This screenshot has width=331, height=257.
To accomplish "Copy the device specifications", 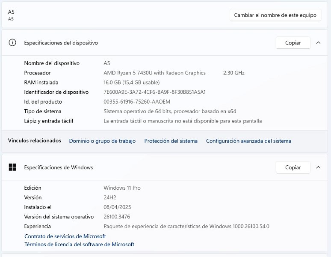I will click(x=293, y=43).
